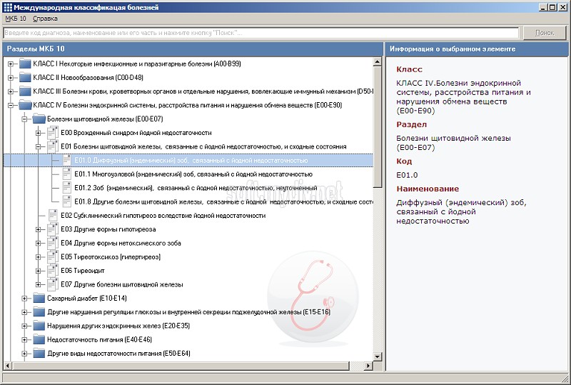Click horizontal scrollbar right arrow

(x=369, y=365)
